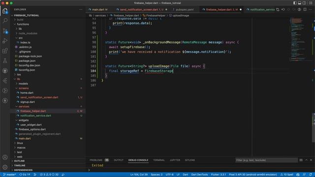Click synchronize changes status item
This screenshot has height=177, width=315.
coord(25,175)
